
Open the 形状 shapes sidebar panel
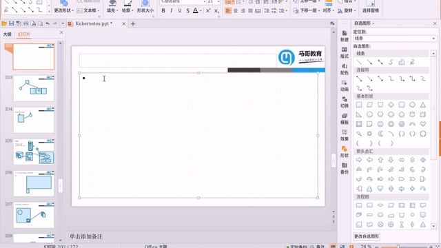345,152
